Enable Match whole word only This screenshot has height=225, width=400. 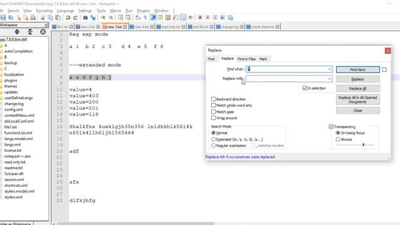213,105
